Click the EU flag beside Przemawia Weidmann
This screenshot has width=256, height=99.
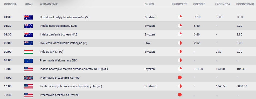pos(29,60)
